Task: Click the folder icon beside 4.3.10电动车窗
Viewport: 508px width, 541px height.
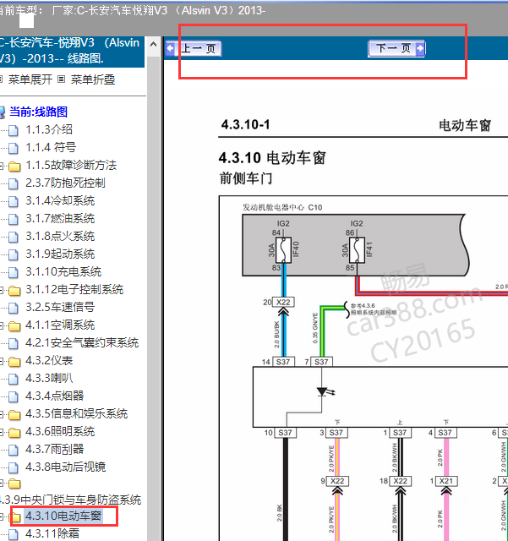Action: point(15,516)
